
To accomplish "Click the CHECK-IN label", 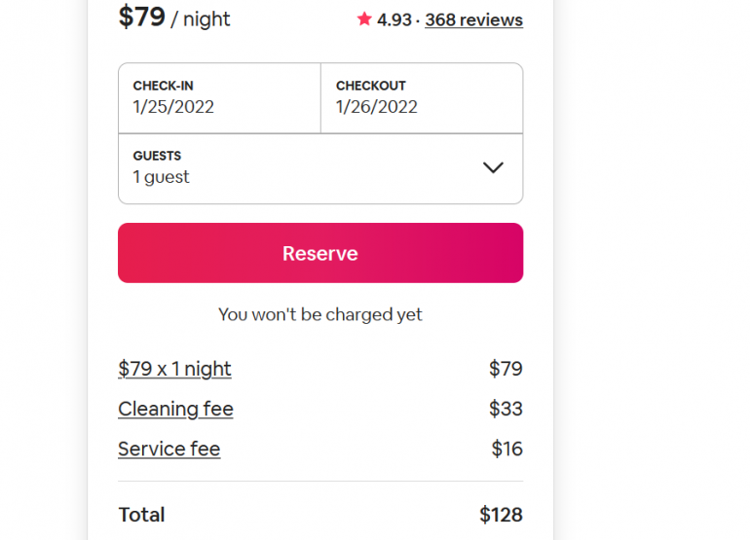I will click(x=163, y=86).
